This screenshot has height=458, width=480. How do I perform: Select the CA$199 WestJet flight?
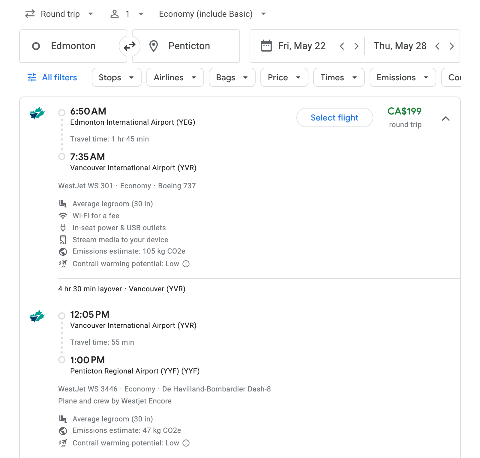[x=334, y=118]
